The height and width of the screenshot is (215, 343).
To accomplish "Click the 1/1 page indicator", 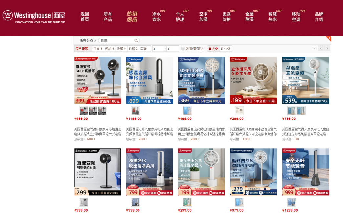I will (314, 48).
